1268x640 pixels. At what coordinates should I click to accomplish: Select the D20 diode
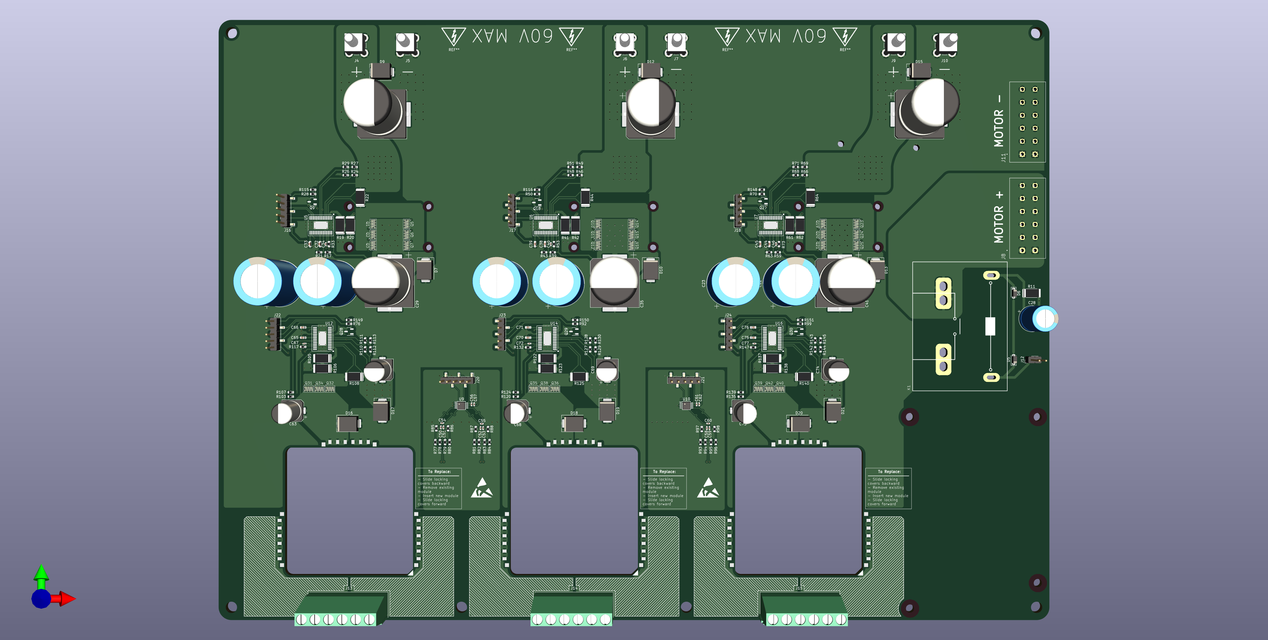pos(799,423)
